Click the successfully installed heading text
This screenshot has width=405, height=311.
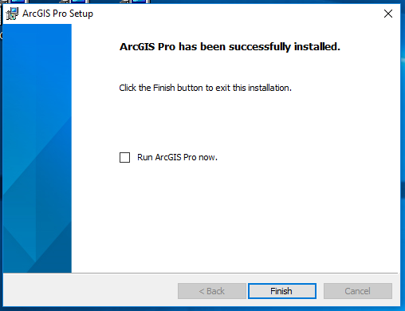coord(230,47)
